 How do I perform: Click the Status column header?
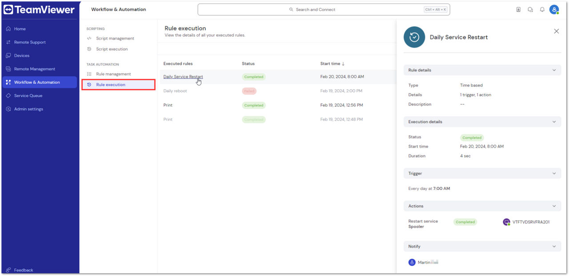pyautogui.click(x=248, y=63)
